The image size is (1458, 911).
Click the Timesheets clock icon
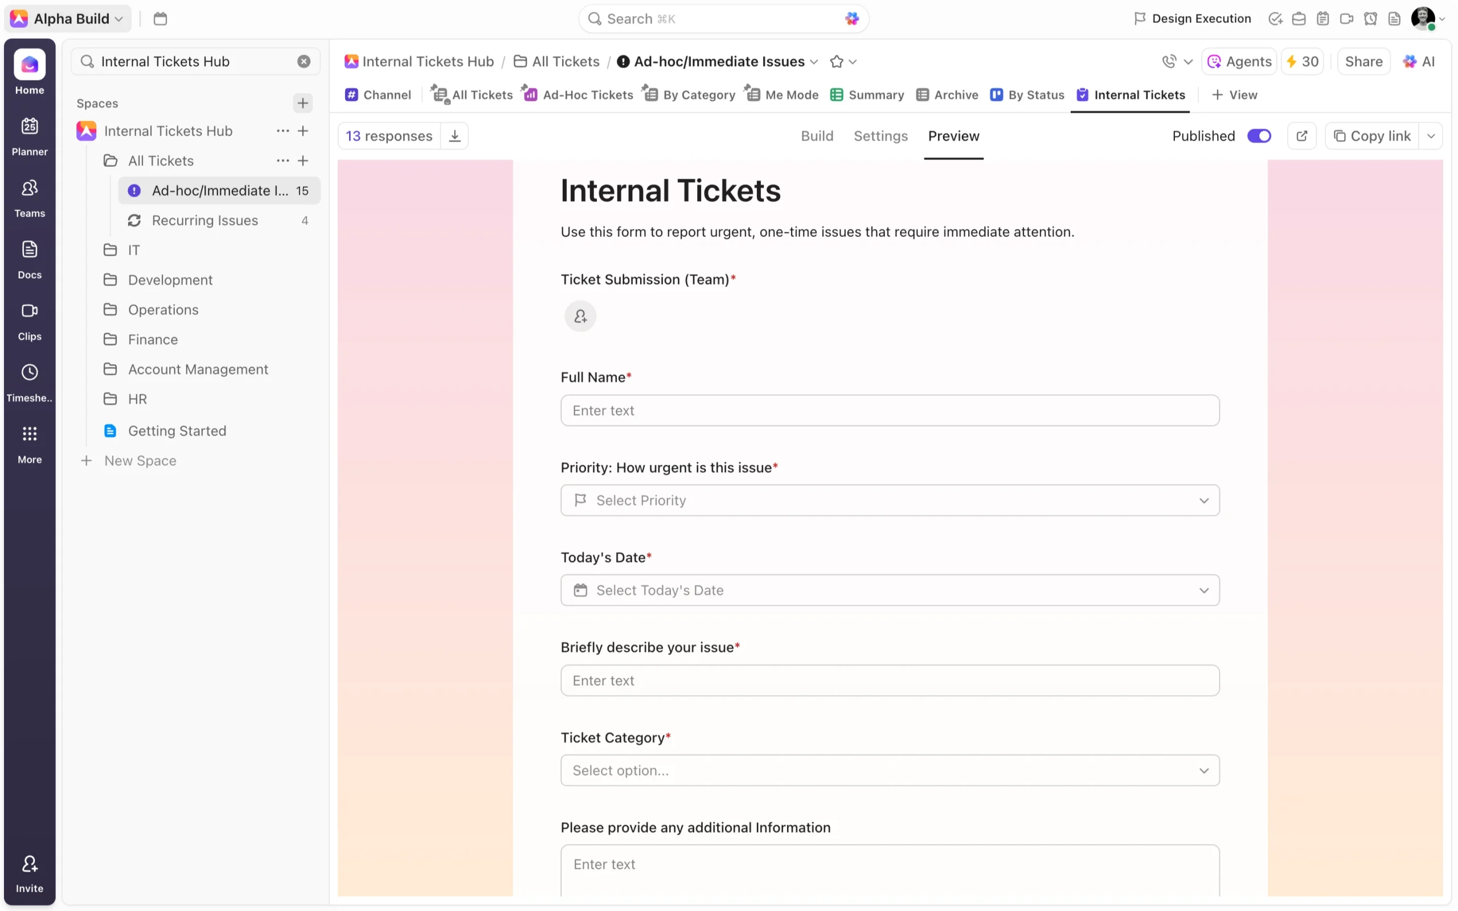coord(30,372)
